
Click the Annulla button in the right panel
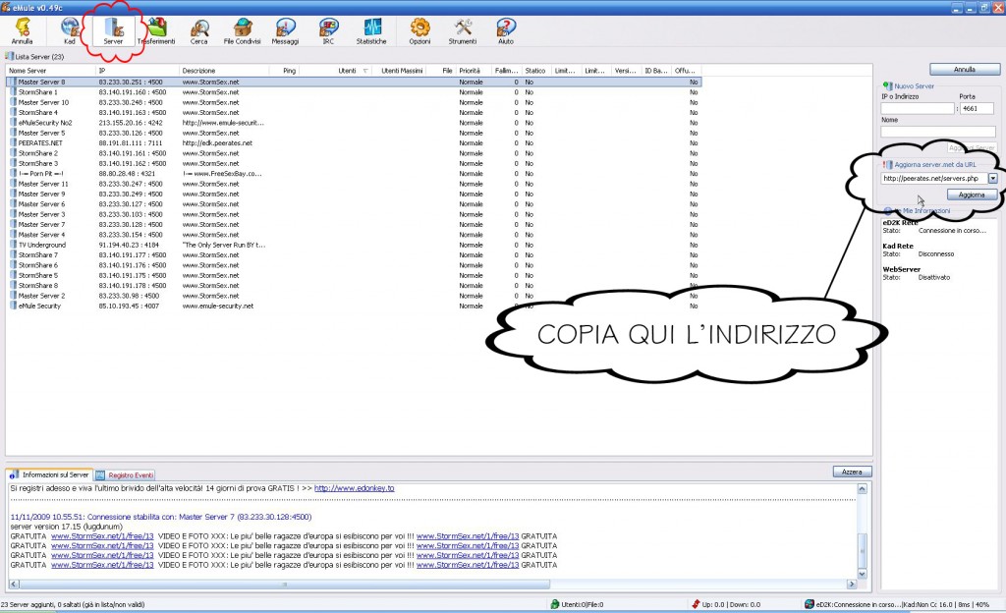pyautogui.click(x=965, y=69)
